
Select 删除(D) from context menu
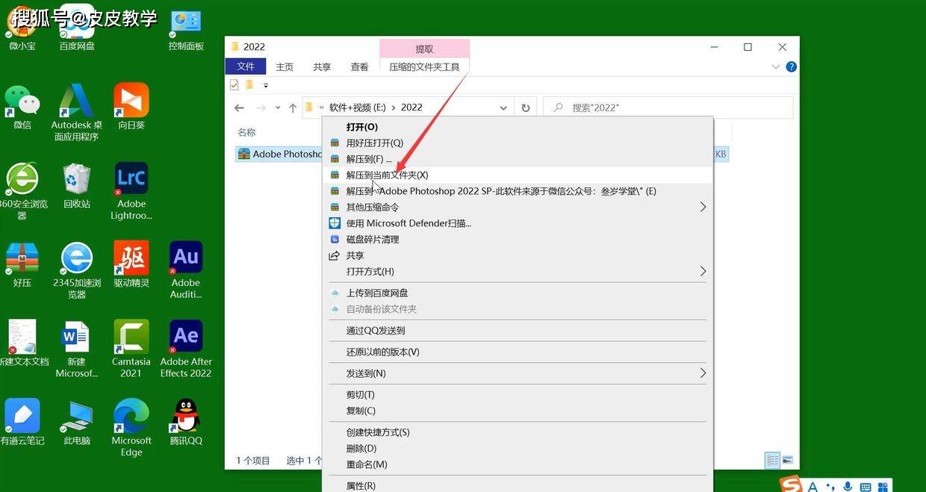tap(518, 448)
